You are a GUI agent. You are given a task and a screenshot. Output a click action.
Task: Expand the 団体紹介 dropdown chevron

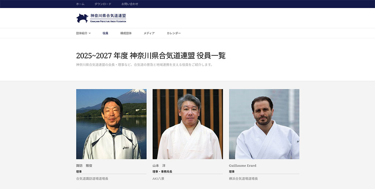point(90,33)
